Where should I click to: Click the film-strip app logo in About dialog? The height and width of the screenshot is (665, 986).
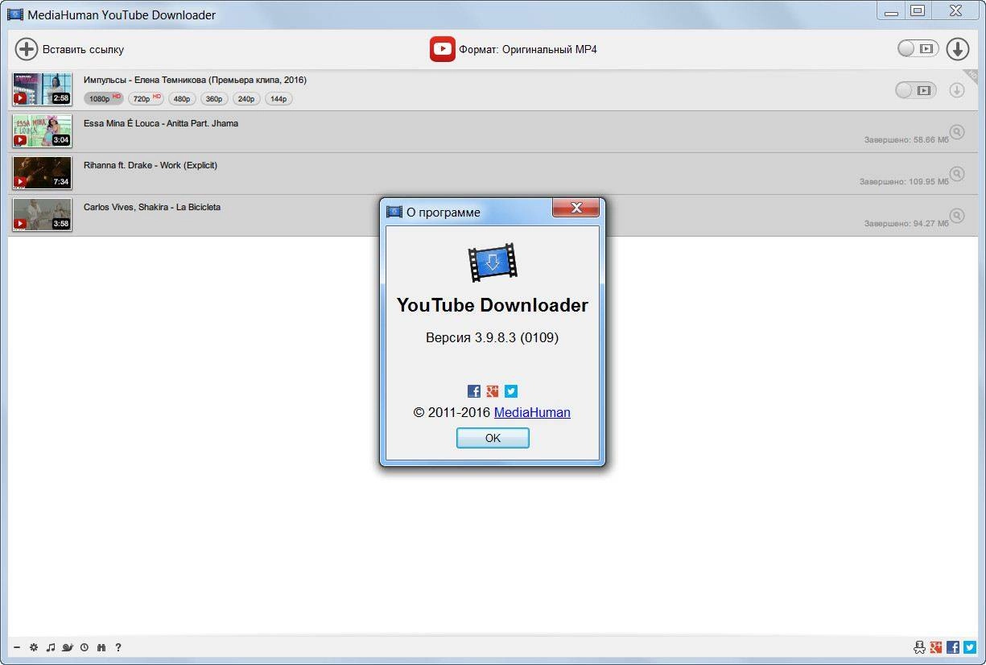coord(493,262)
